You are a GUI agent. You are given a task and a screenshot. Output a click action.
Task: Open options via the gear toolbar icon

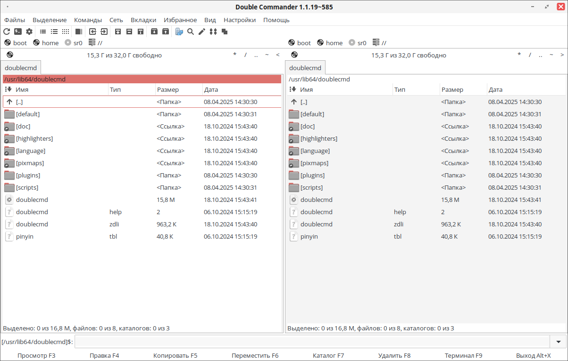coord(29,32)
